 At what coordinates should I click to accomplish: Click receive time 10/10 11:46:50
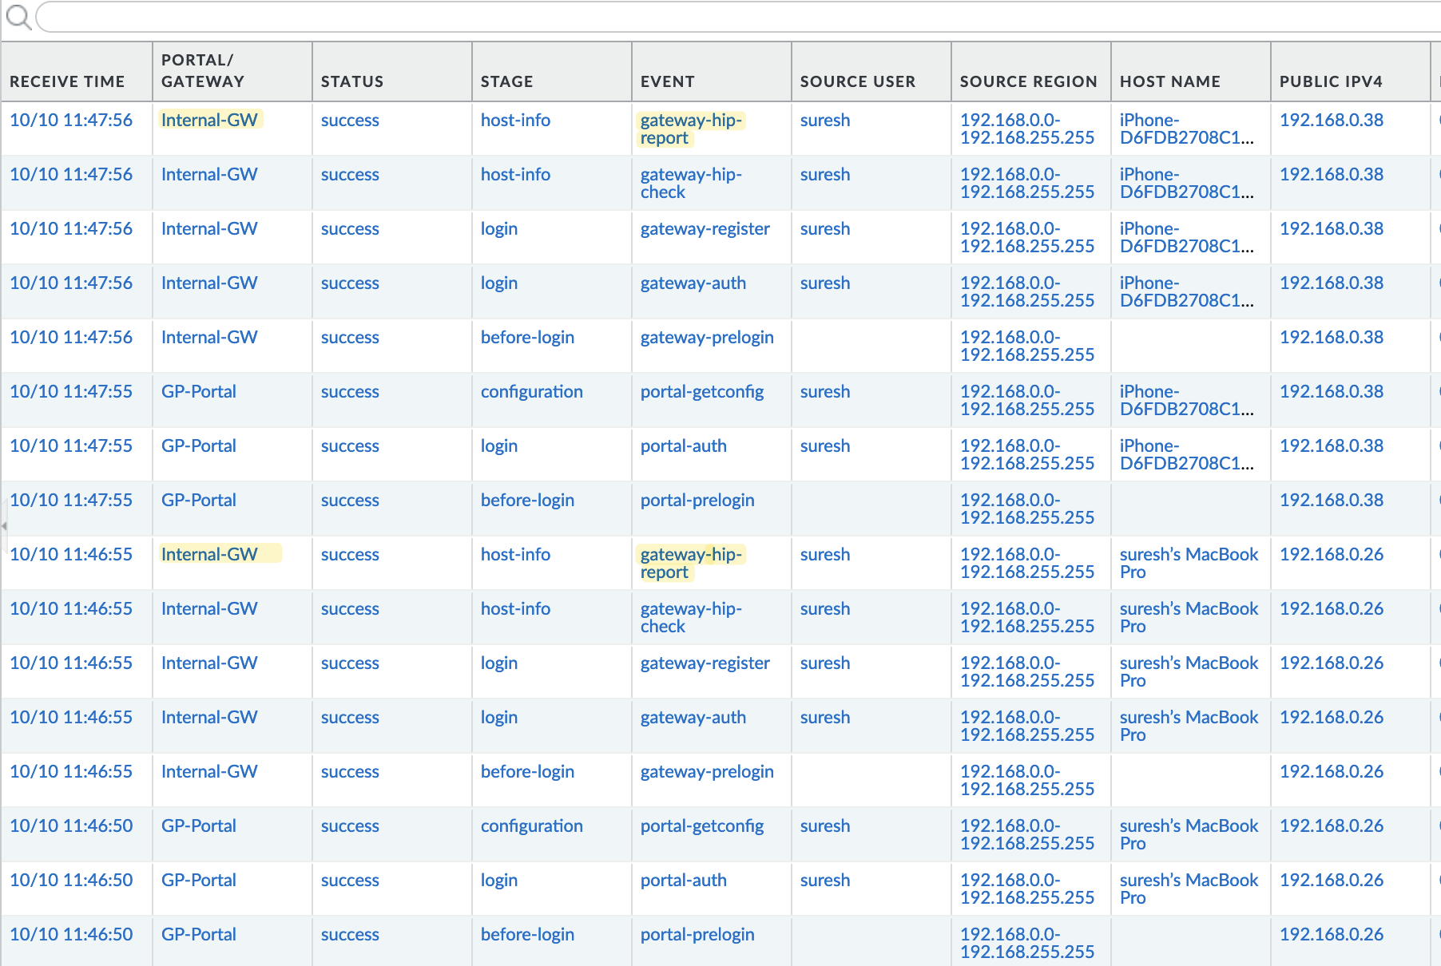[x=73, y=825]
